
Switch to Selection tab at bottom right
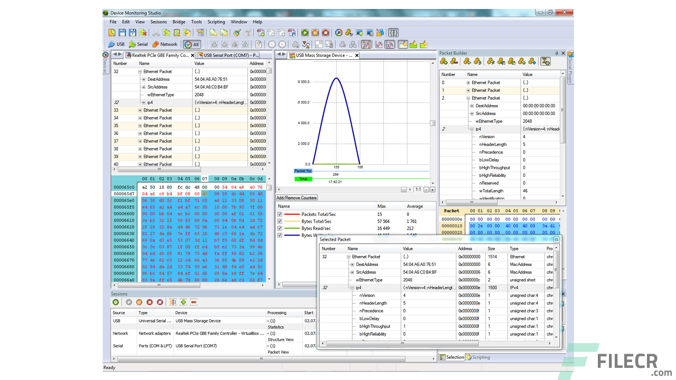(x=452, y=357)
